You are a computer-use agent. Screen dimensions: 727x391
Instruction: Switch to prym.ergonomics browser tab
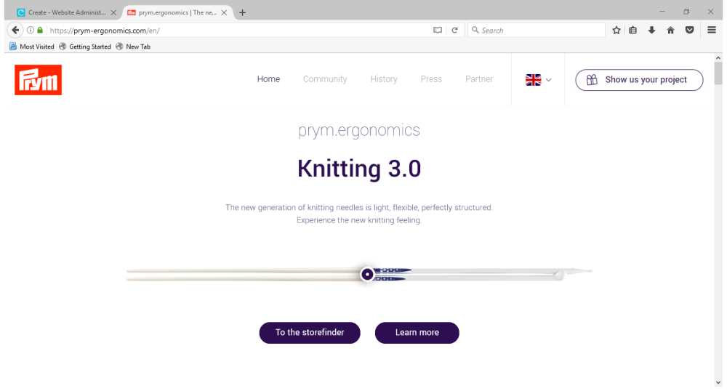pyautogui.click(x=177, y=12)
